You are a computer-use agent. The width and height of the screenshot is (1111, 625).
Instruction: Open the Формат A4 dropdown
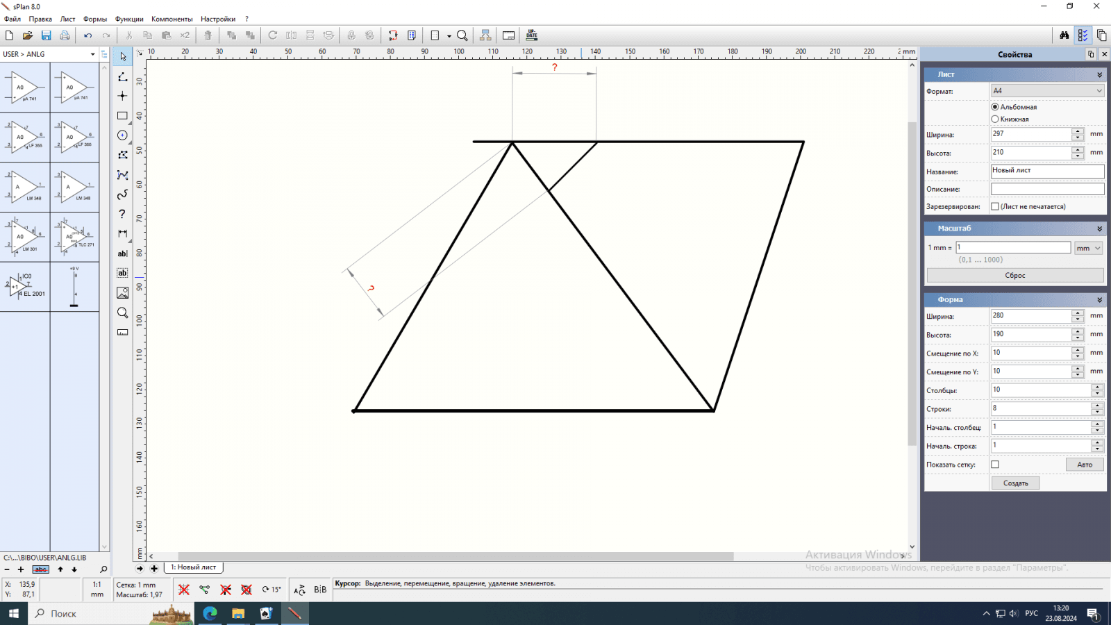(1047, 91)
